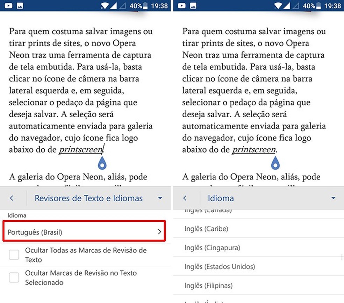
Task: Expand the Revisores de Texto e Idiomas dropdown
Action: [x=160, y=198]
